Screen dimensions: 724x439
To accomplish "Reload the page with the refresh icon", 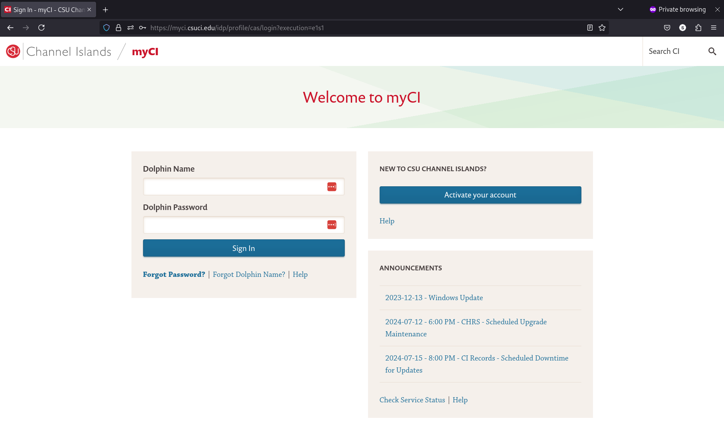I will (41, 28).
